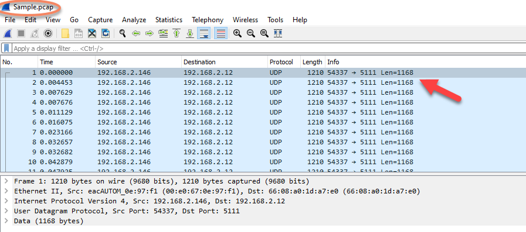Viewport: 526px width, 232px height.
Task: Open capture options gear icon
Action: [x=48, y=33]
